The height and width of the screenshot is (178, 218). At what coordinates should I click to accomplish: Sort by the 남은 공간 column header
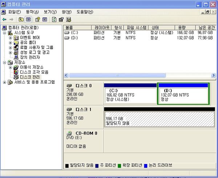[x=206, y=28]
